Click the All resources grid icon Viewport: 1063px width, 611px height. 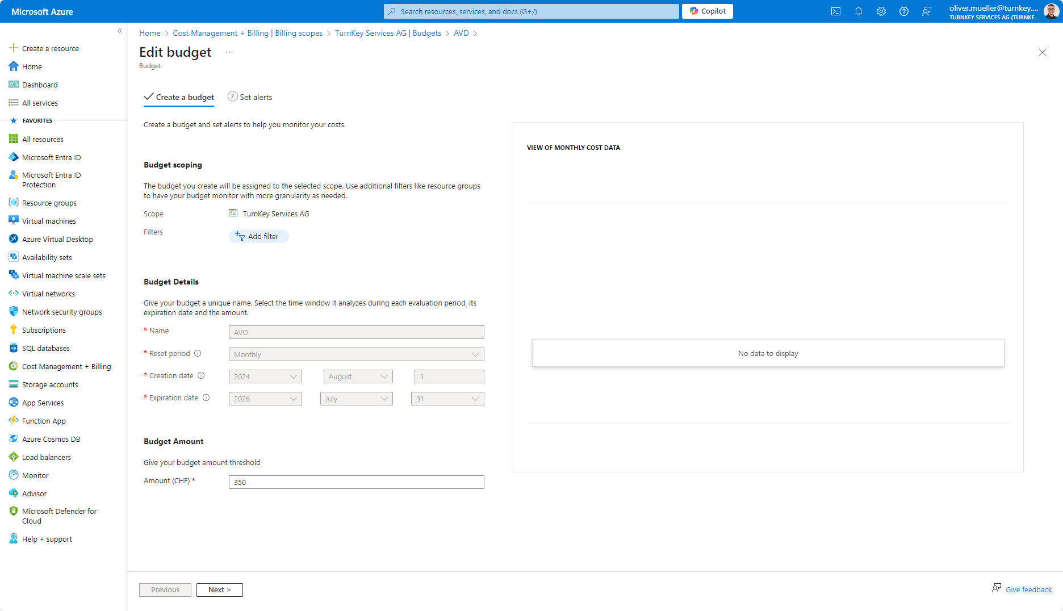point(14,139)
